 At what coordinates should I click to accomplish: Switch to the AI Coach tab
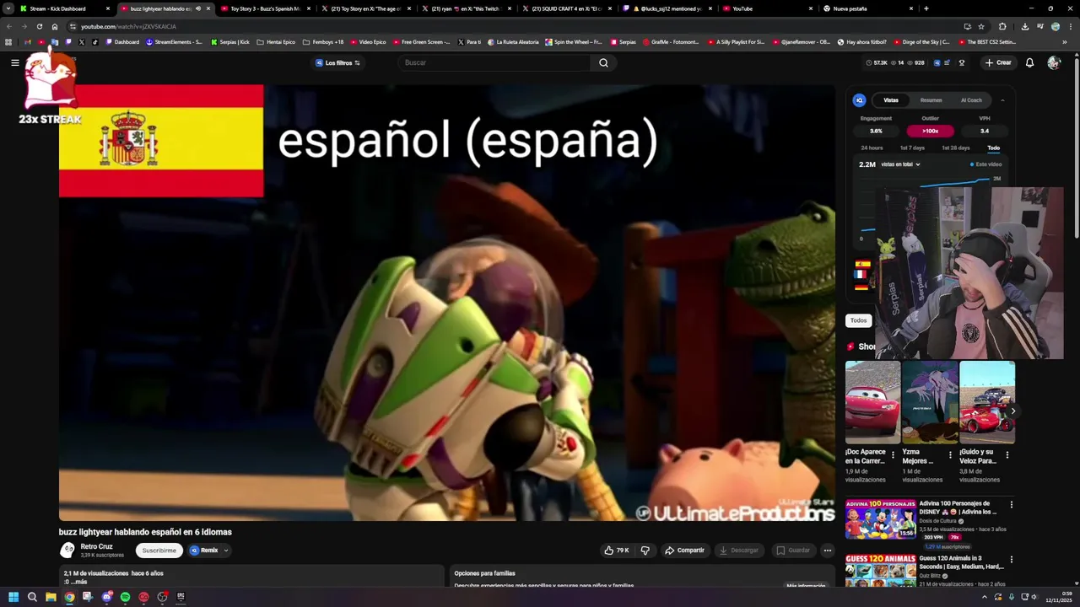pos(971,100)
